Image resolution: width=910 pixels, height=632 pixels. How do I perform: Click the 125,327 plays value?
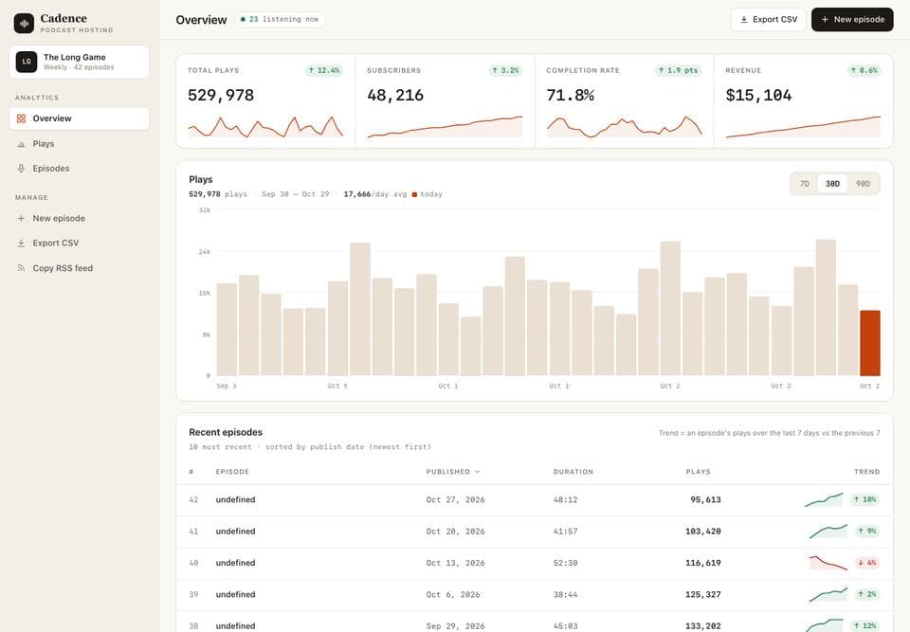click(702, 594)
